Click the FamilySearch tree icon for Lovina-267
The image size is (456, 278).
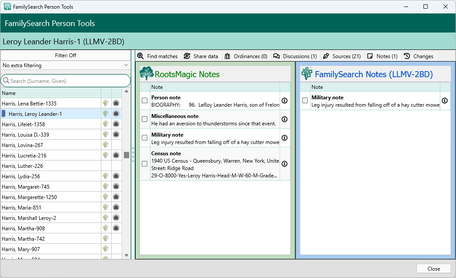[x=106, y=145]
